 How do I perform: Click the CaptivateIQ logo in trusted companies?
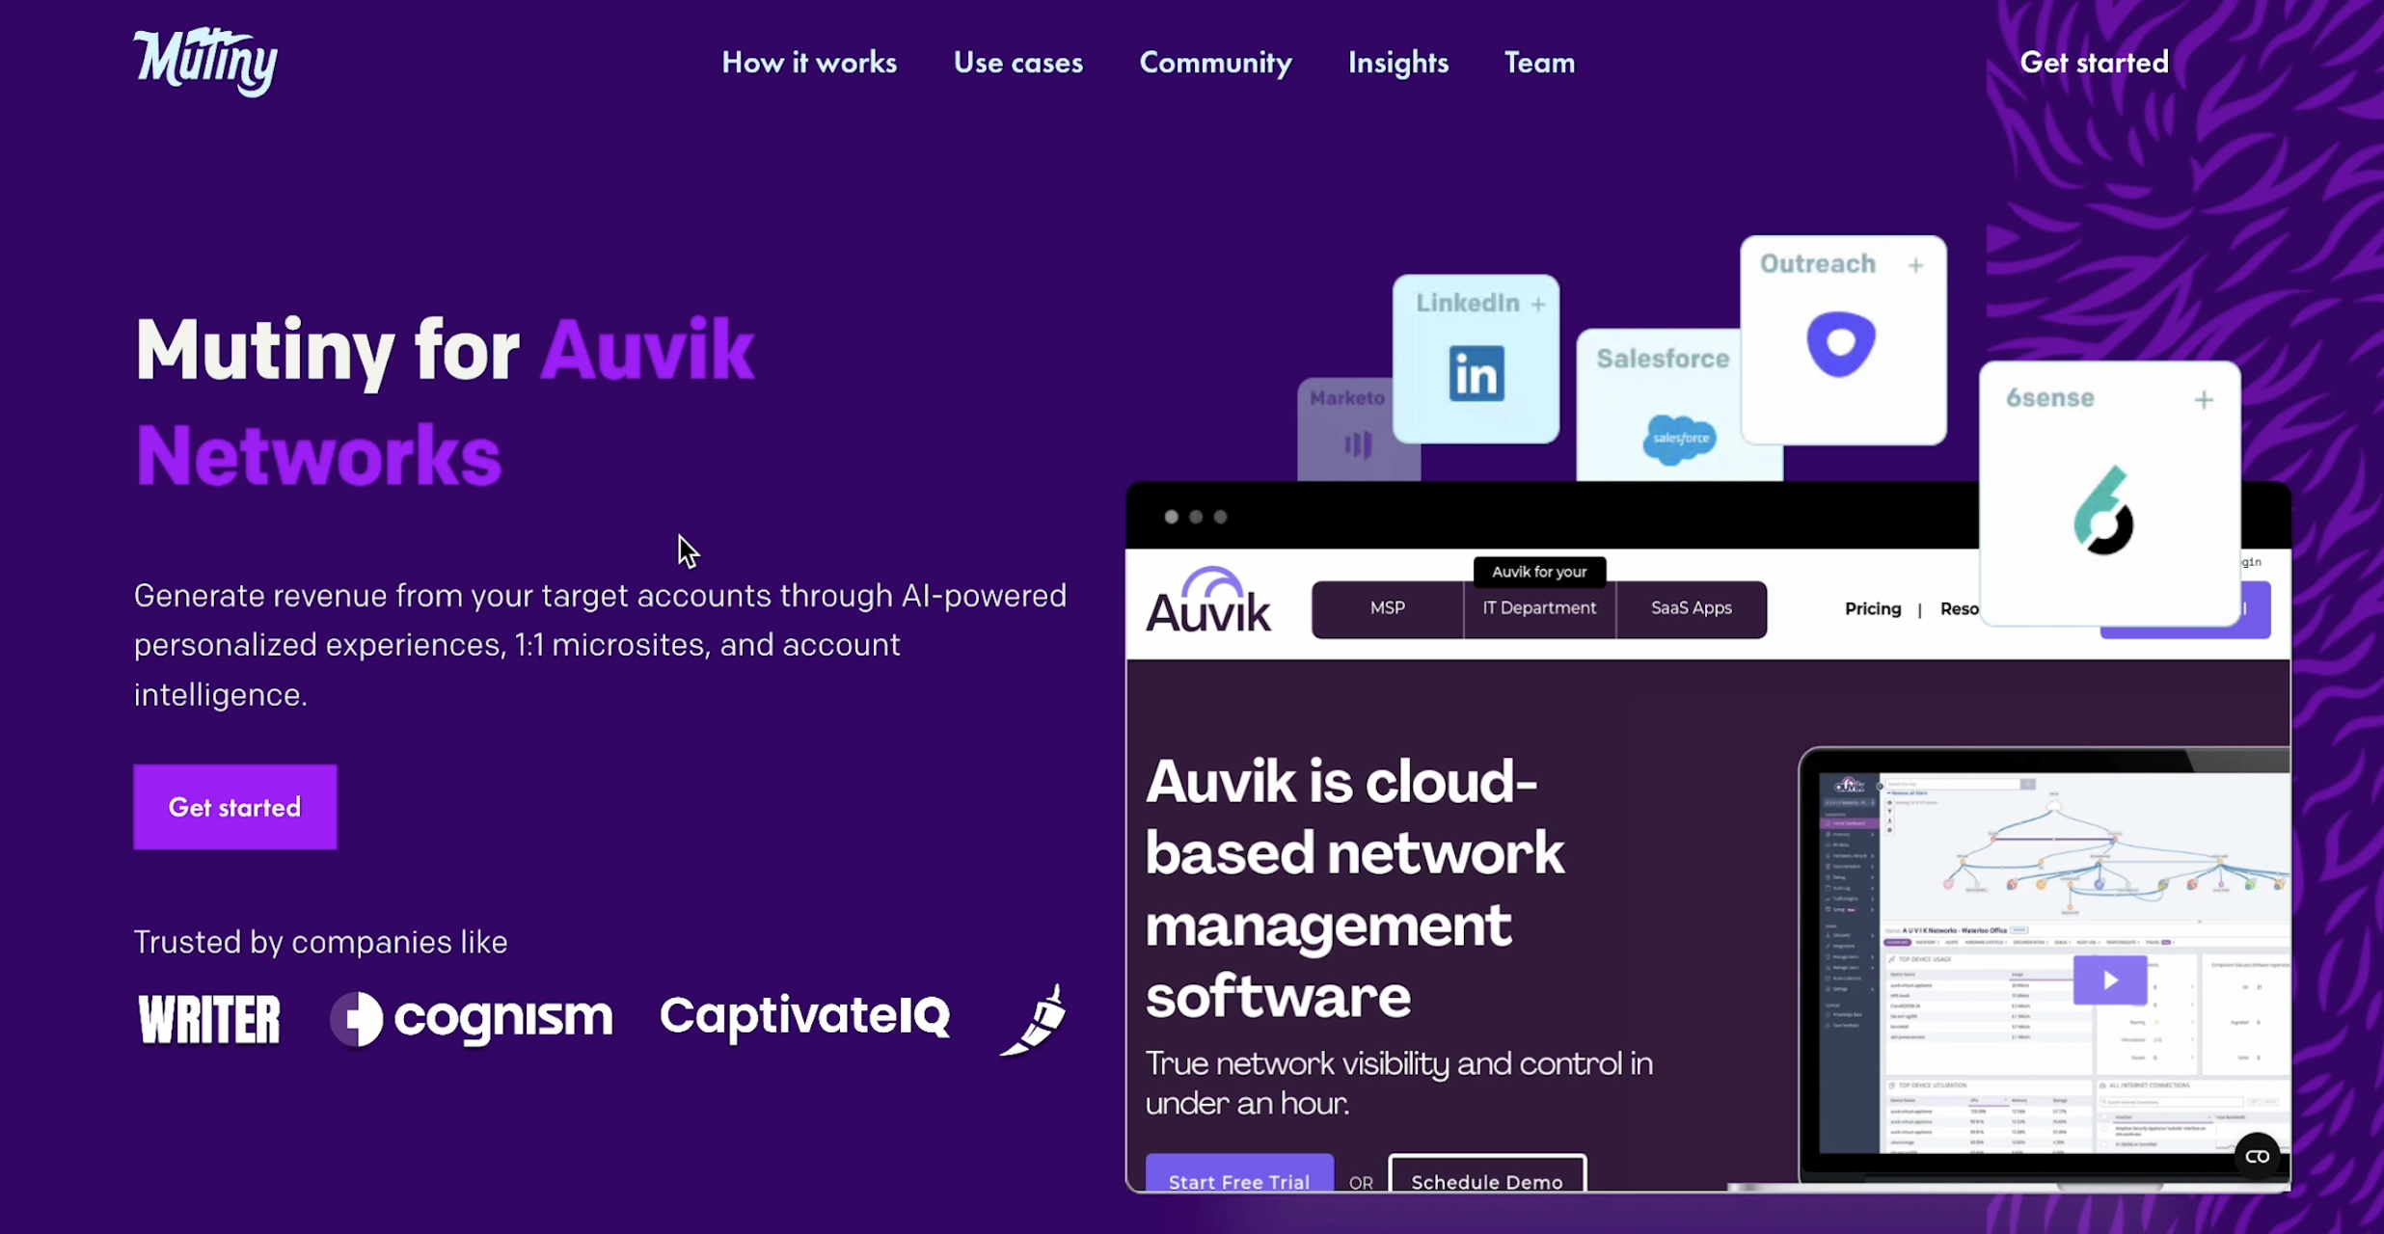click(804, 1015)
